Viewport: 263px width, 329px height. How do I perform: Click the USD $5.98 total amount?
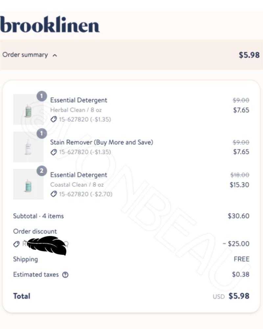point(231,296)
